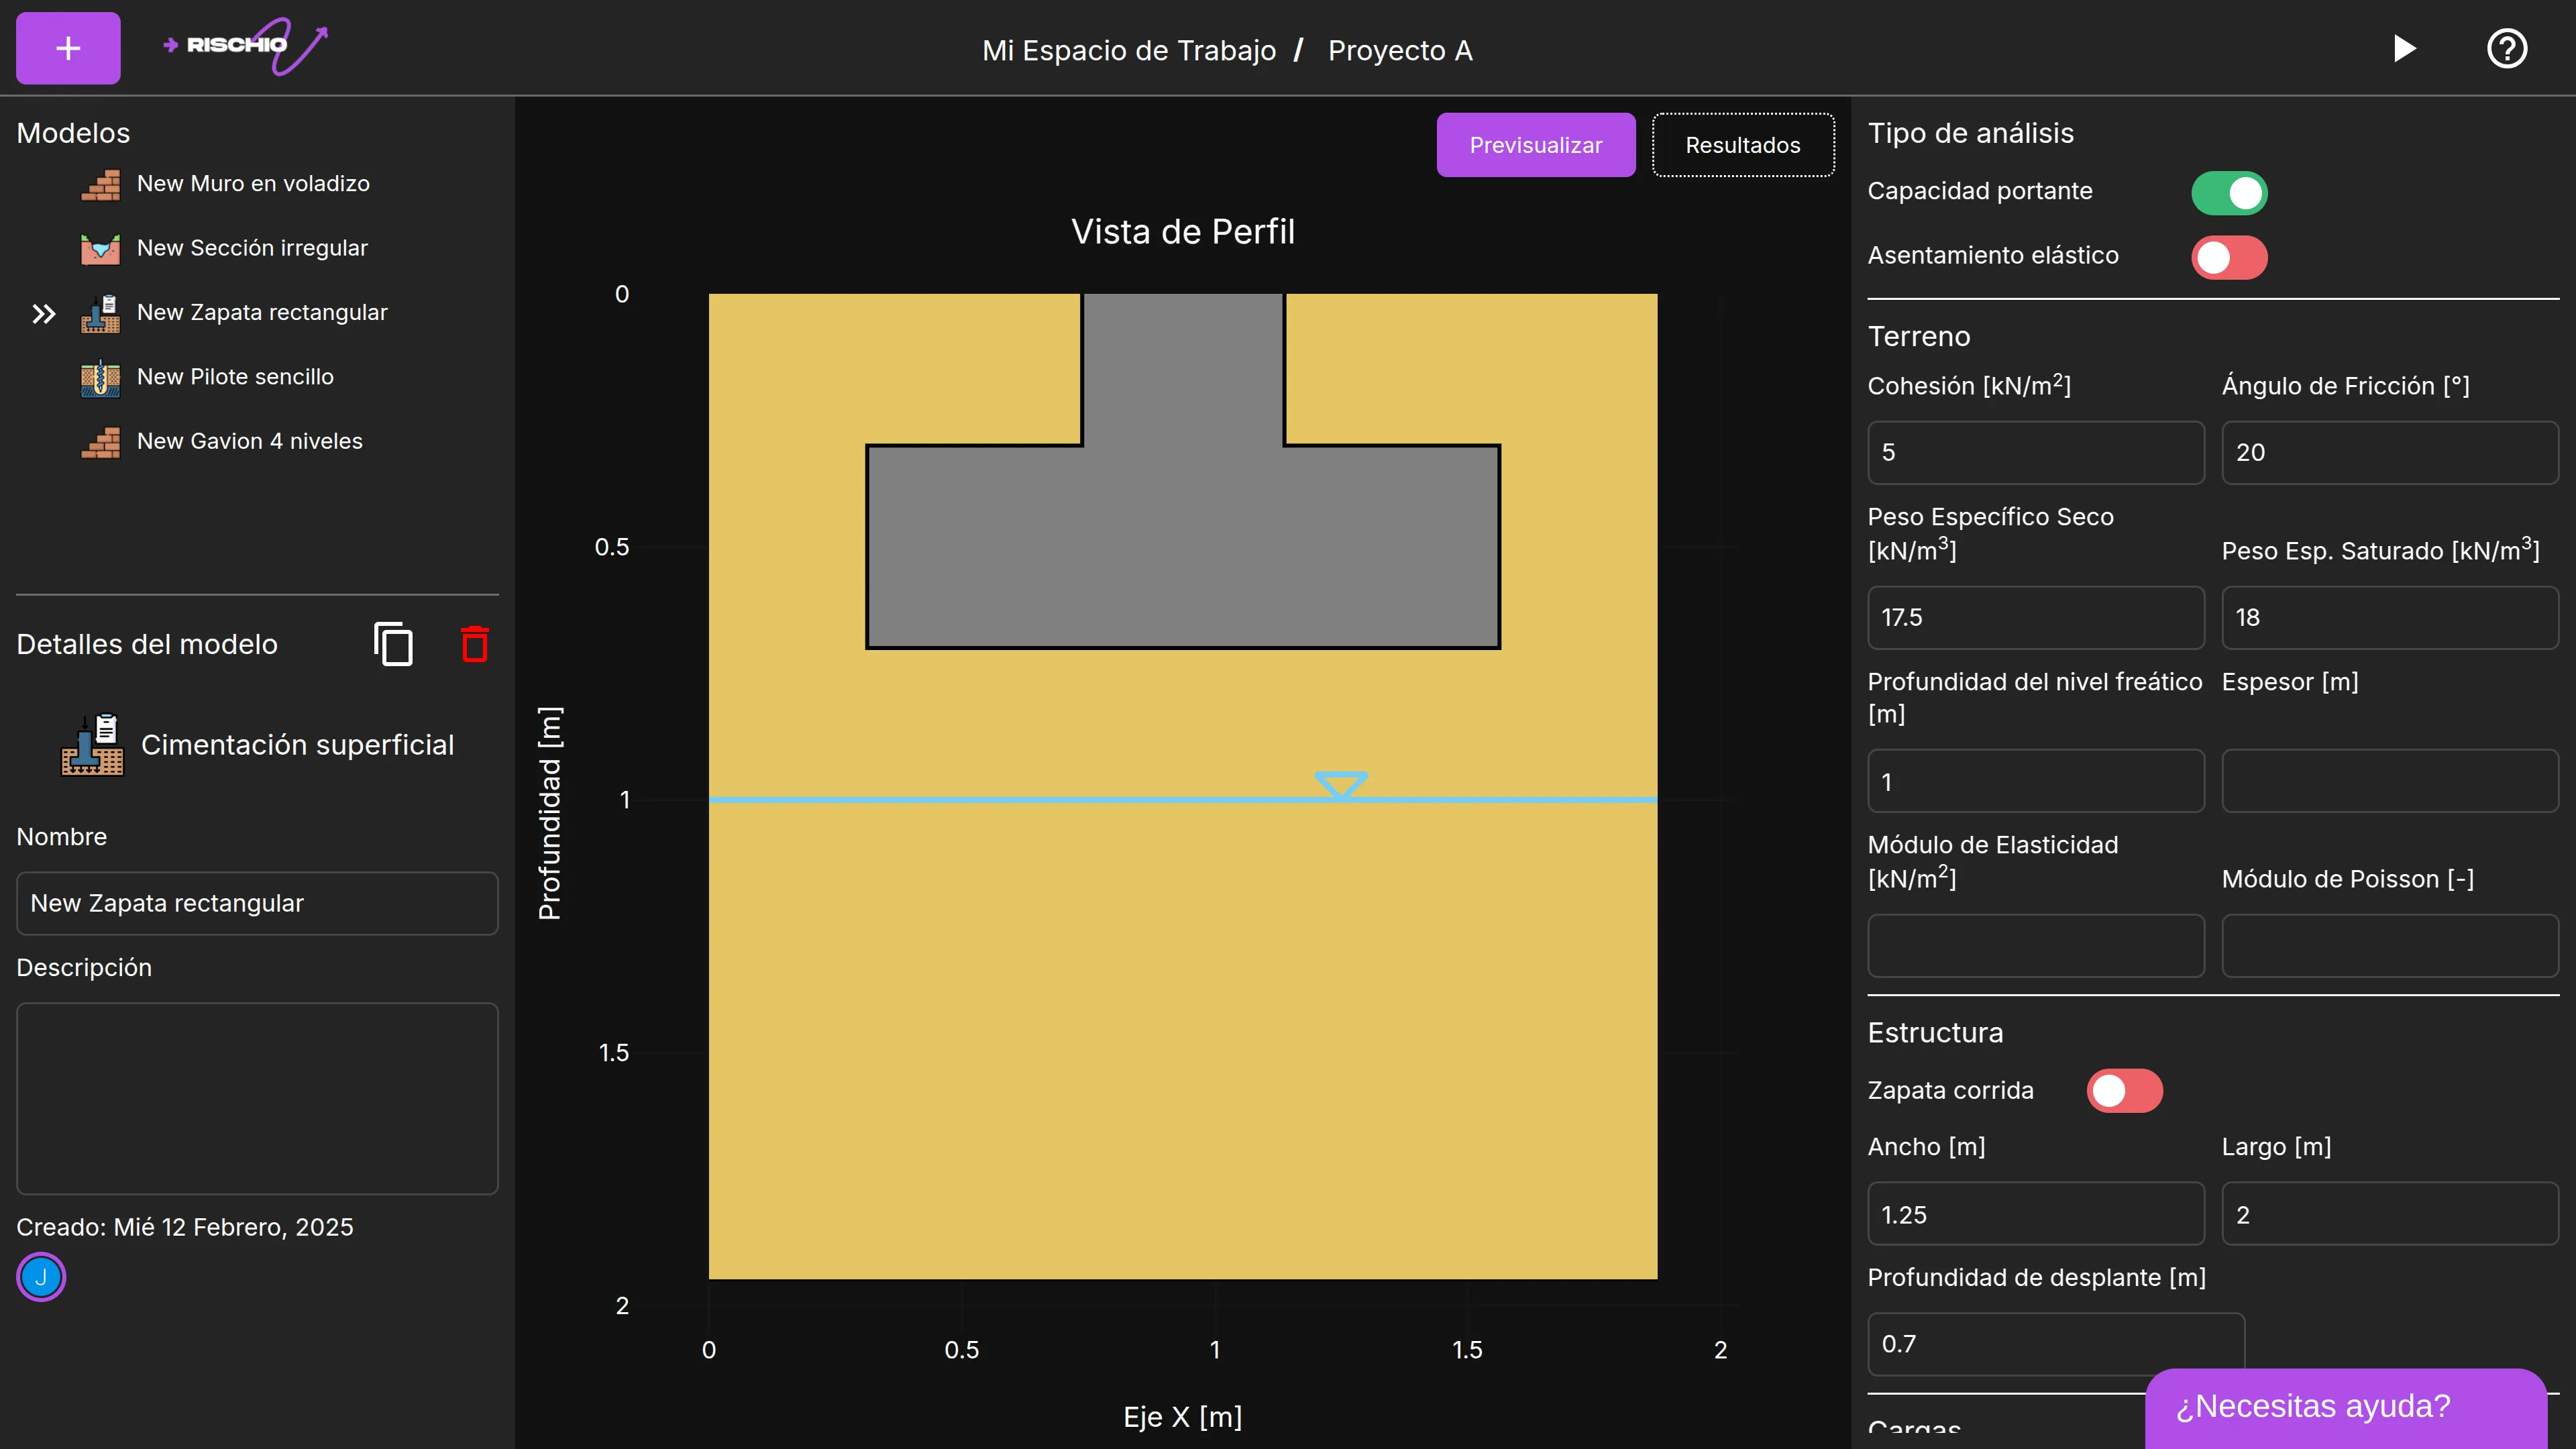Image resolution: width=2576 pixels, height=1449 pixels.
Task: Duplicate the current model
Action: pos(394,643)
